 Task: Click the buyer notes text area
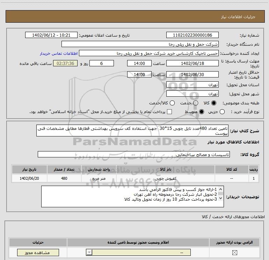point(132,196)
